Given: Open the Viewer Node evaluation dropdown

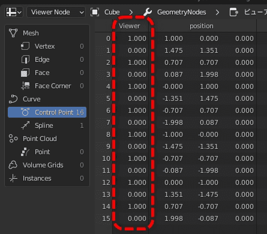Looking at the screenshot, I should point(56,12).
